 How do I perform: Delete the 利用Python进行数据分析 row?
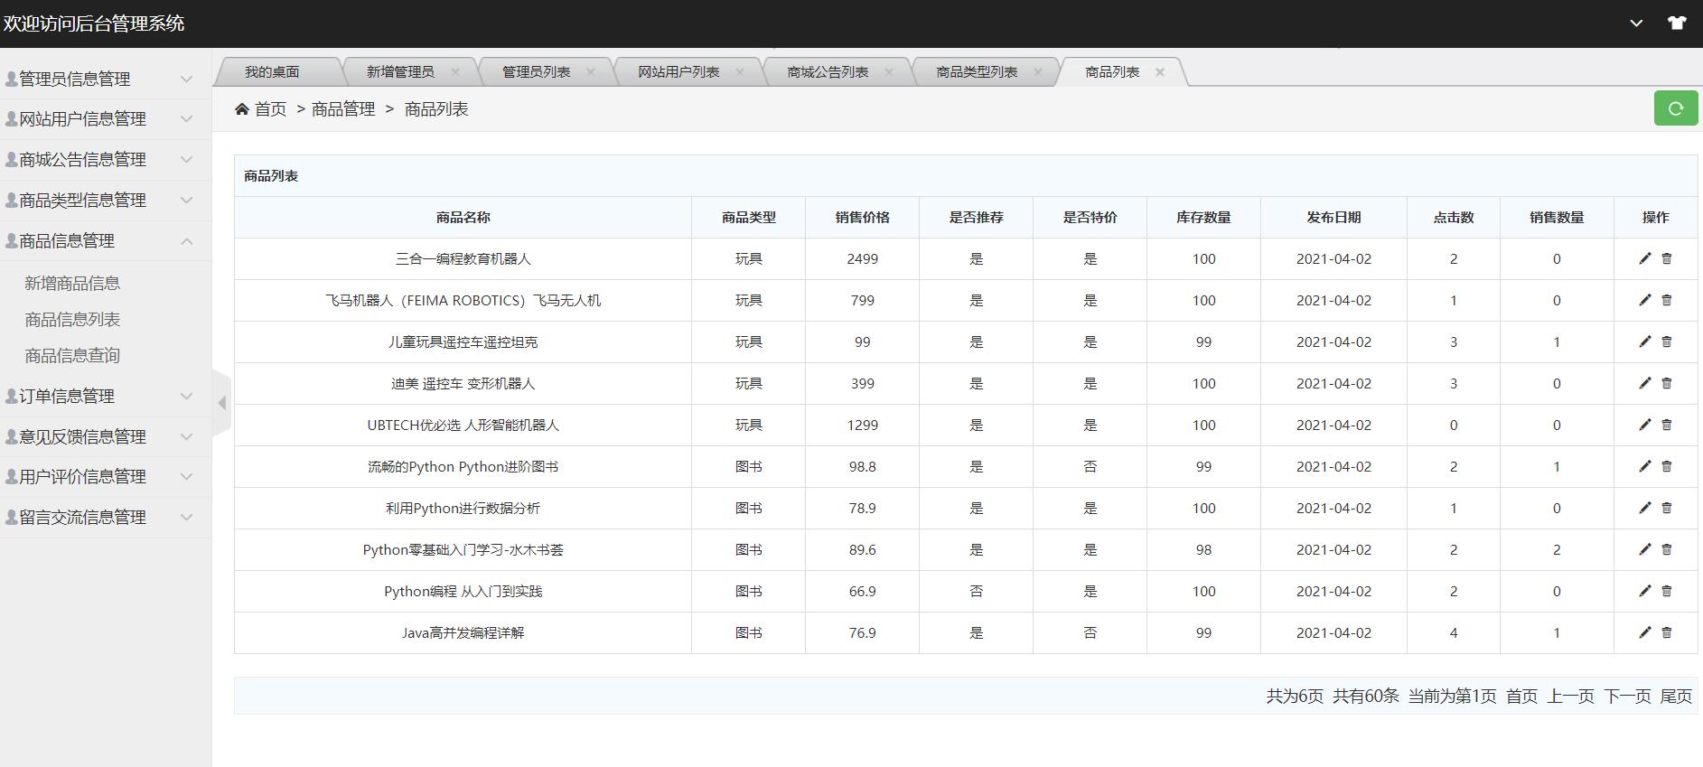pos(1667,508)
